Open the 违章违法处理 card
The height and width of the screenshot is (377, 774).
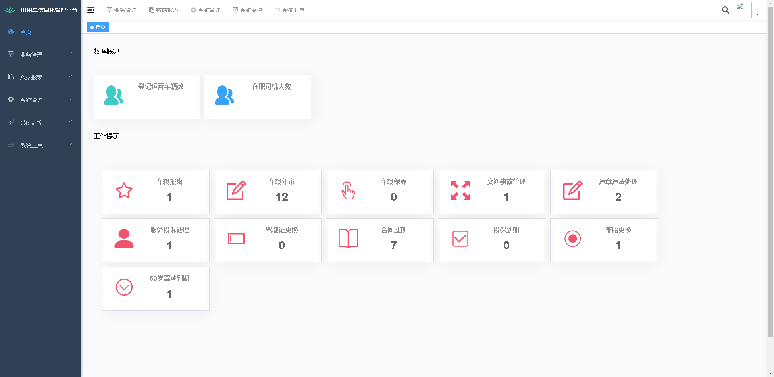tap(604, 192)
